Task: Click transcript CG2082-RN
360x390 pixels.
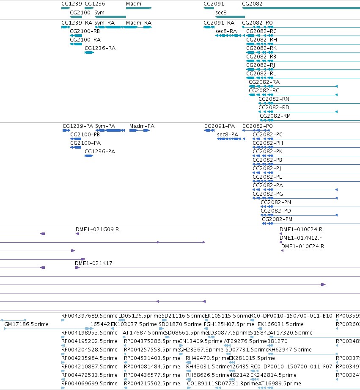Action: point(274,99)
